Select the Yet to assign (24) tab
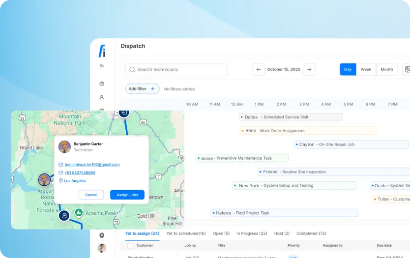 [142, 233]
